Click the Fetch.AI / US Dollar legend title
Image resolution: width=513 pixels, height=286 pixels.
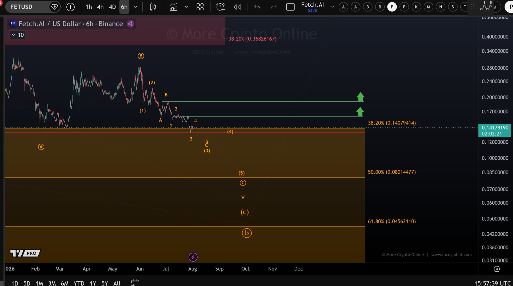pos(71,24)
